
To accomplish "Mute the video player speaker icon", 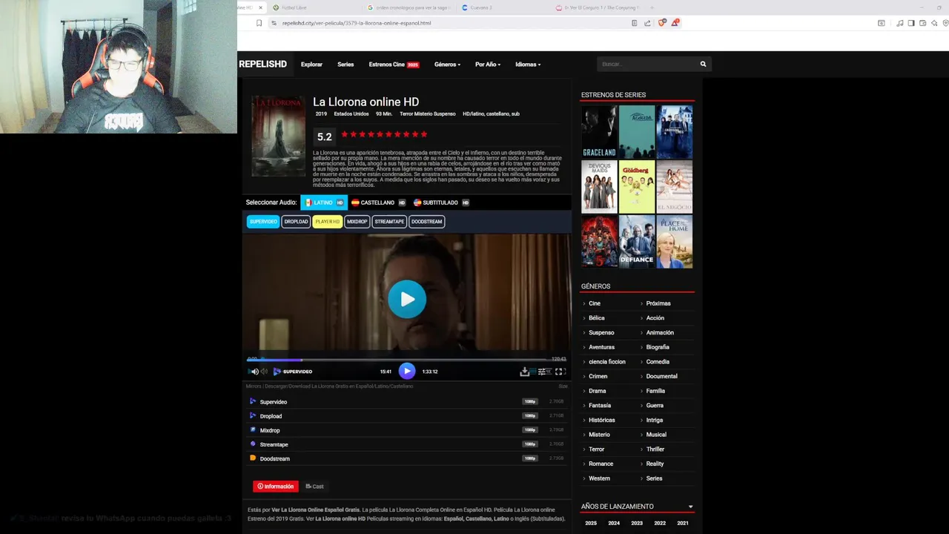I will click(254, 372).
